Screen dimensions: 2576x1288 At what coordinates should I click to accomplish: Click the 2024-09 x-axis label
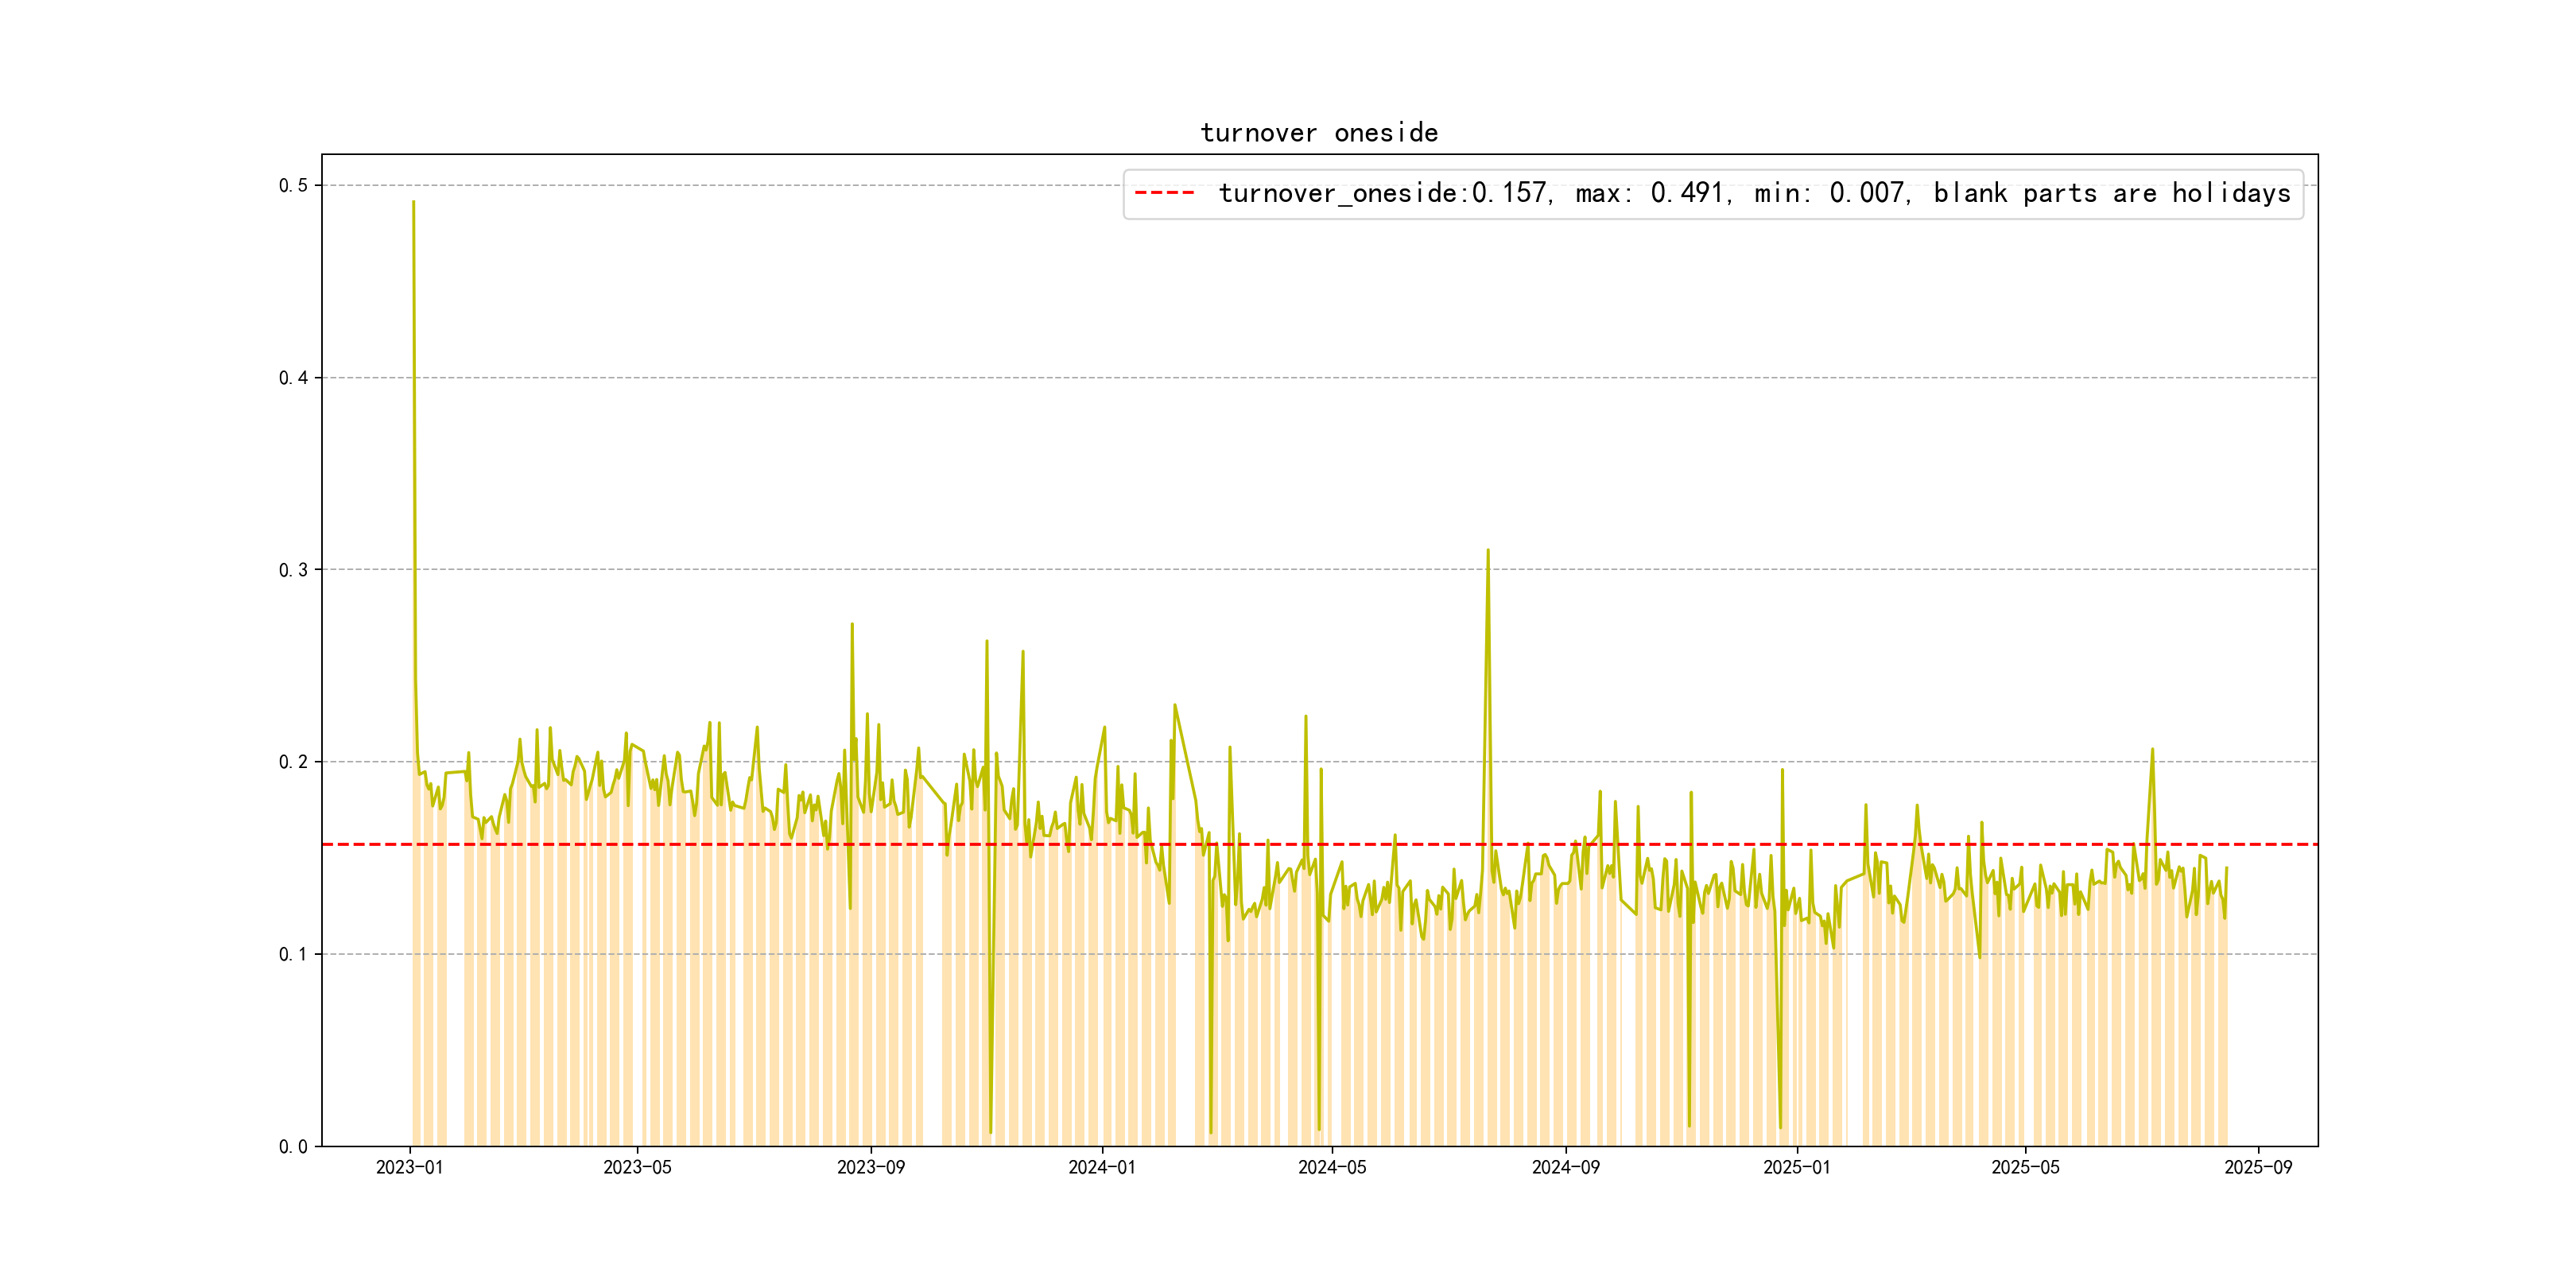point(1565,1167)
